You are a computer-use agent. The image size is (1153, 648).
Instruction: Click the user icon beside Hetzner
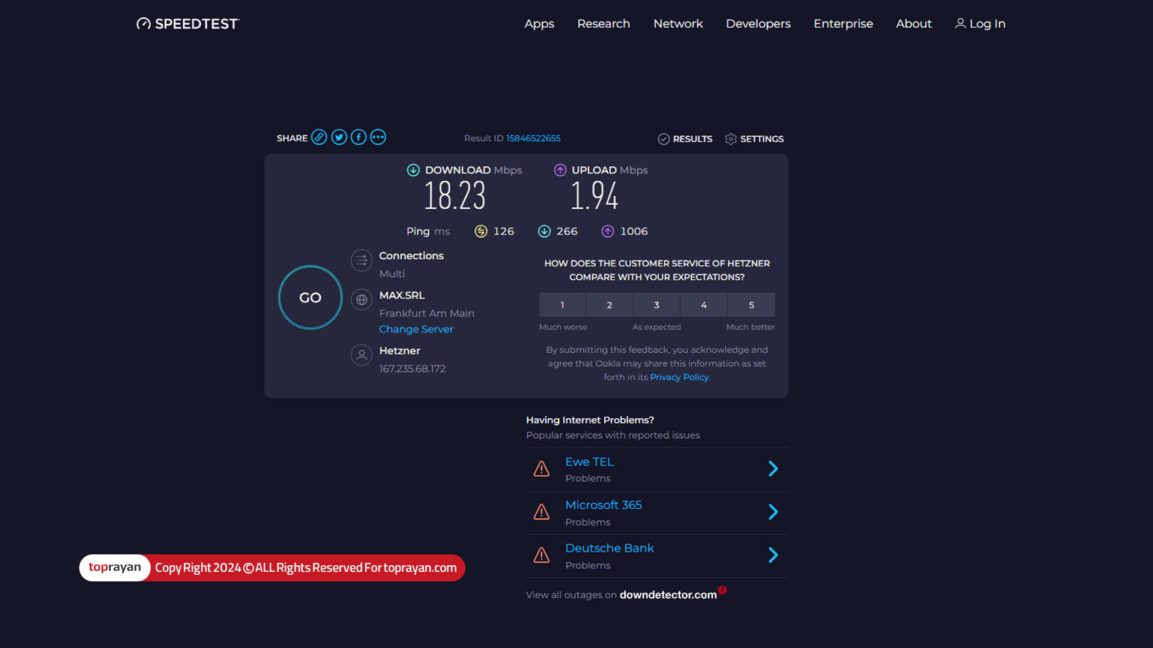coord(362,355)
